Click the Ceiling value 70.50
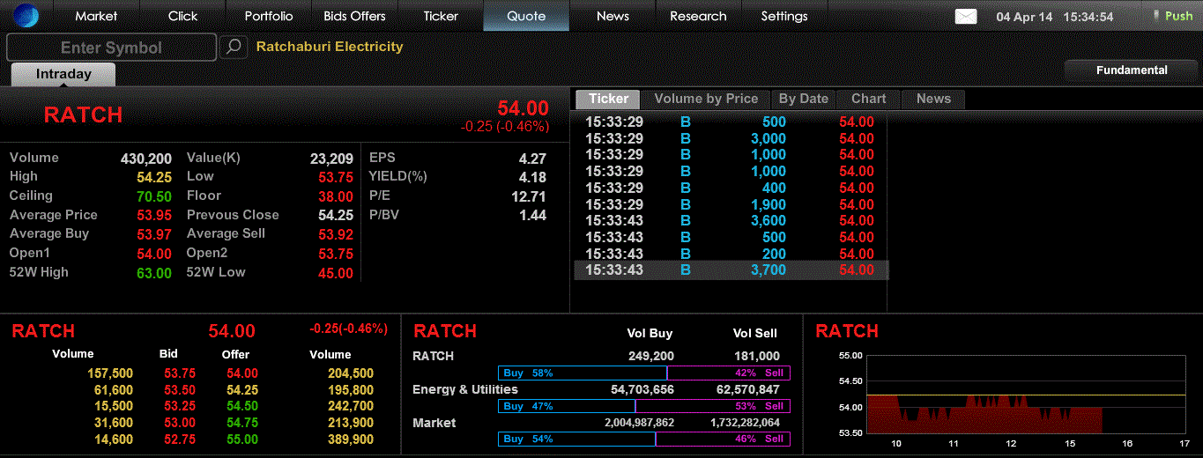1203x458 pixels. click(x=154, y=196)
